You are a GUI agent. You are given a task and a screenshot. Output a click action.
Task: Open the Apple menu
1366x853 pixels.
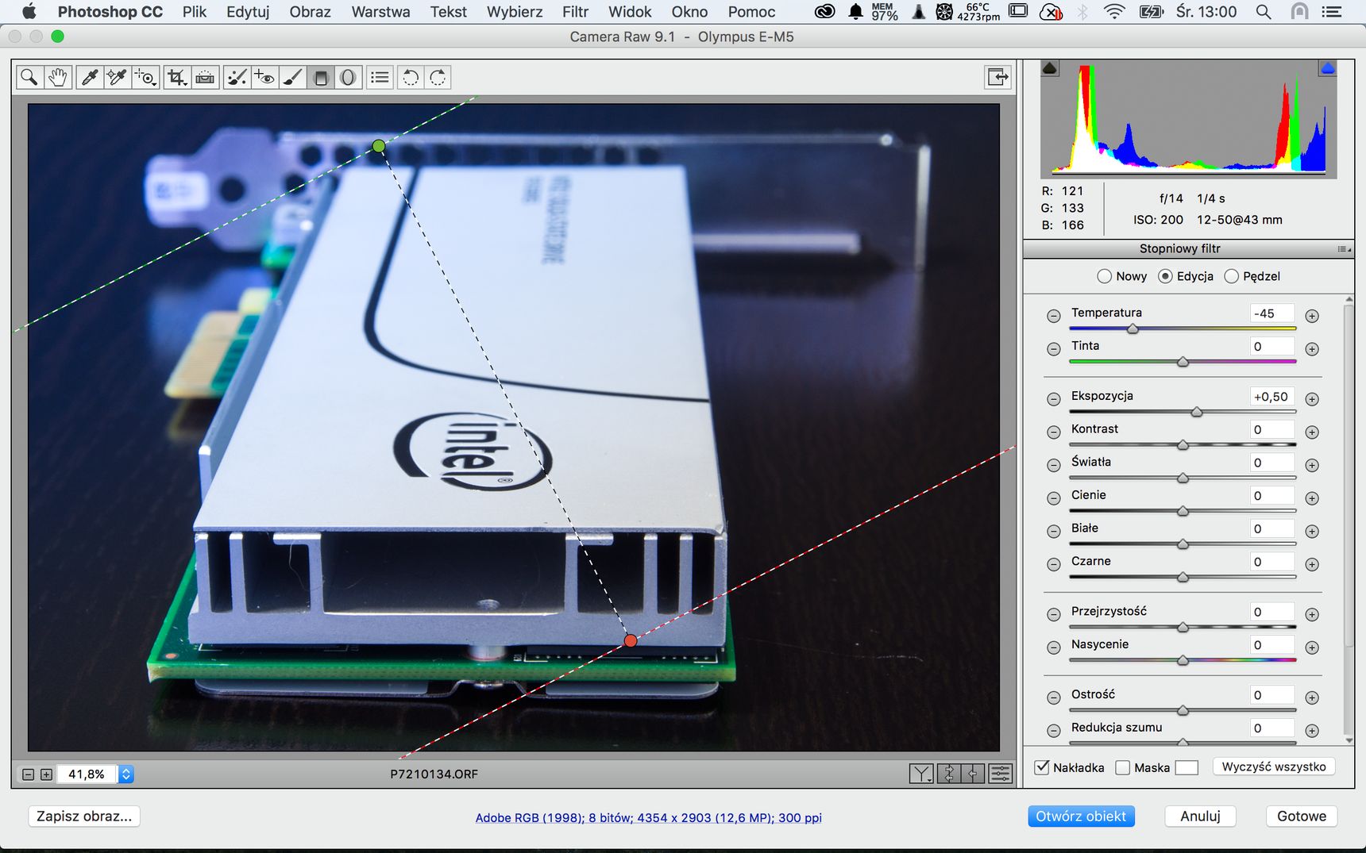tap(29, 12)
